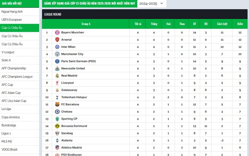Click the Tottenham Hotspur logo icon
The height and width of the screenshot is (156, 249).
(x=57, y=97)
